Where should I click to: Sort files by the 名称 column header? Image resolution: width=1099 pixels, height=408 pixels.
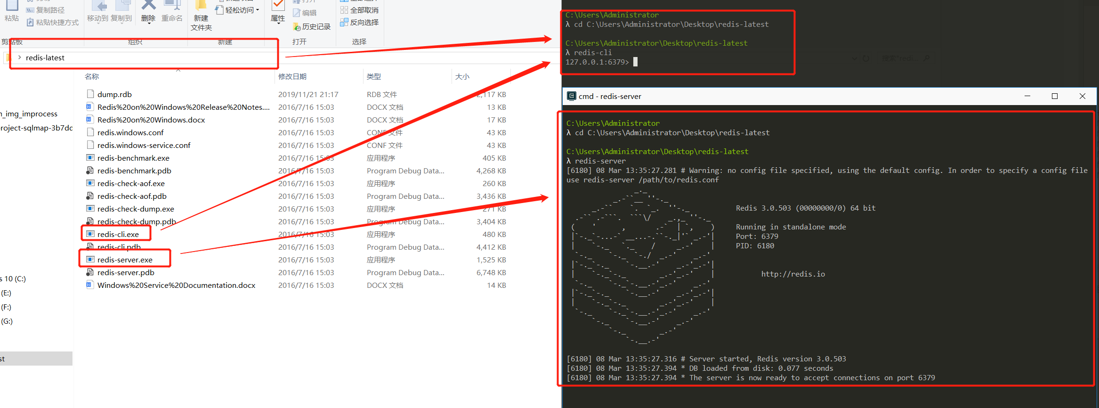(92, 76)
